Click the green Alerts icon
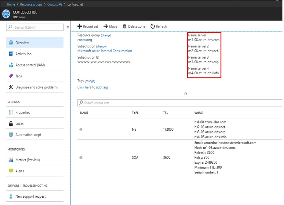The width and height of the screenshot is (284, 205). 11,171
